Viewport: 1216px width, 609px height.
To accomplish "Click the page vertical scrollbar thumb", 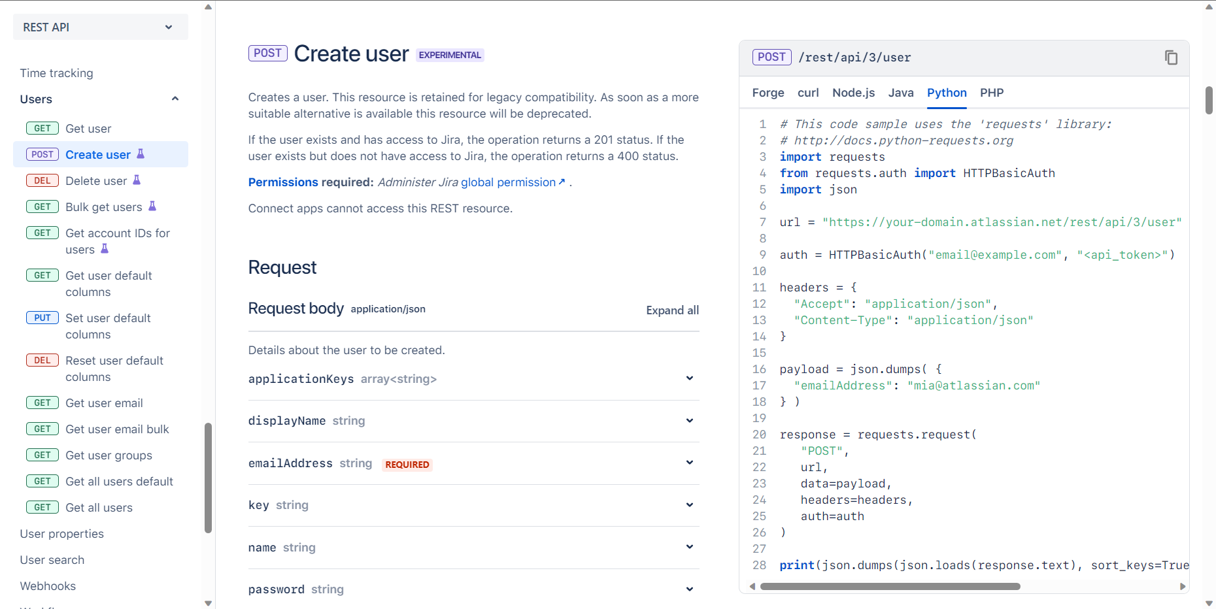I will click(x=1209, y=100).
